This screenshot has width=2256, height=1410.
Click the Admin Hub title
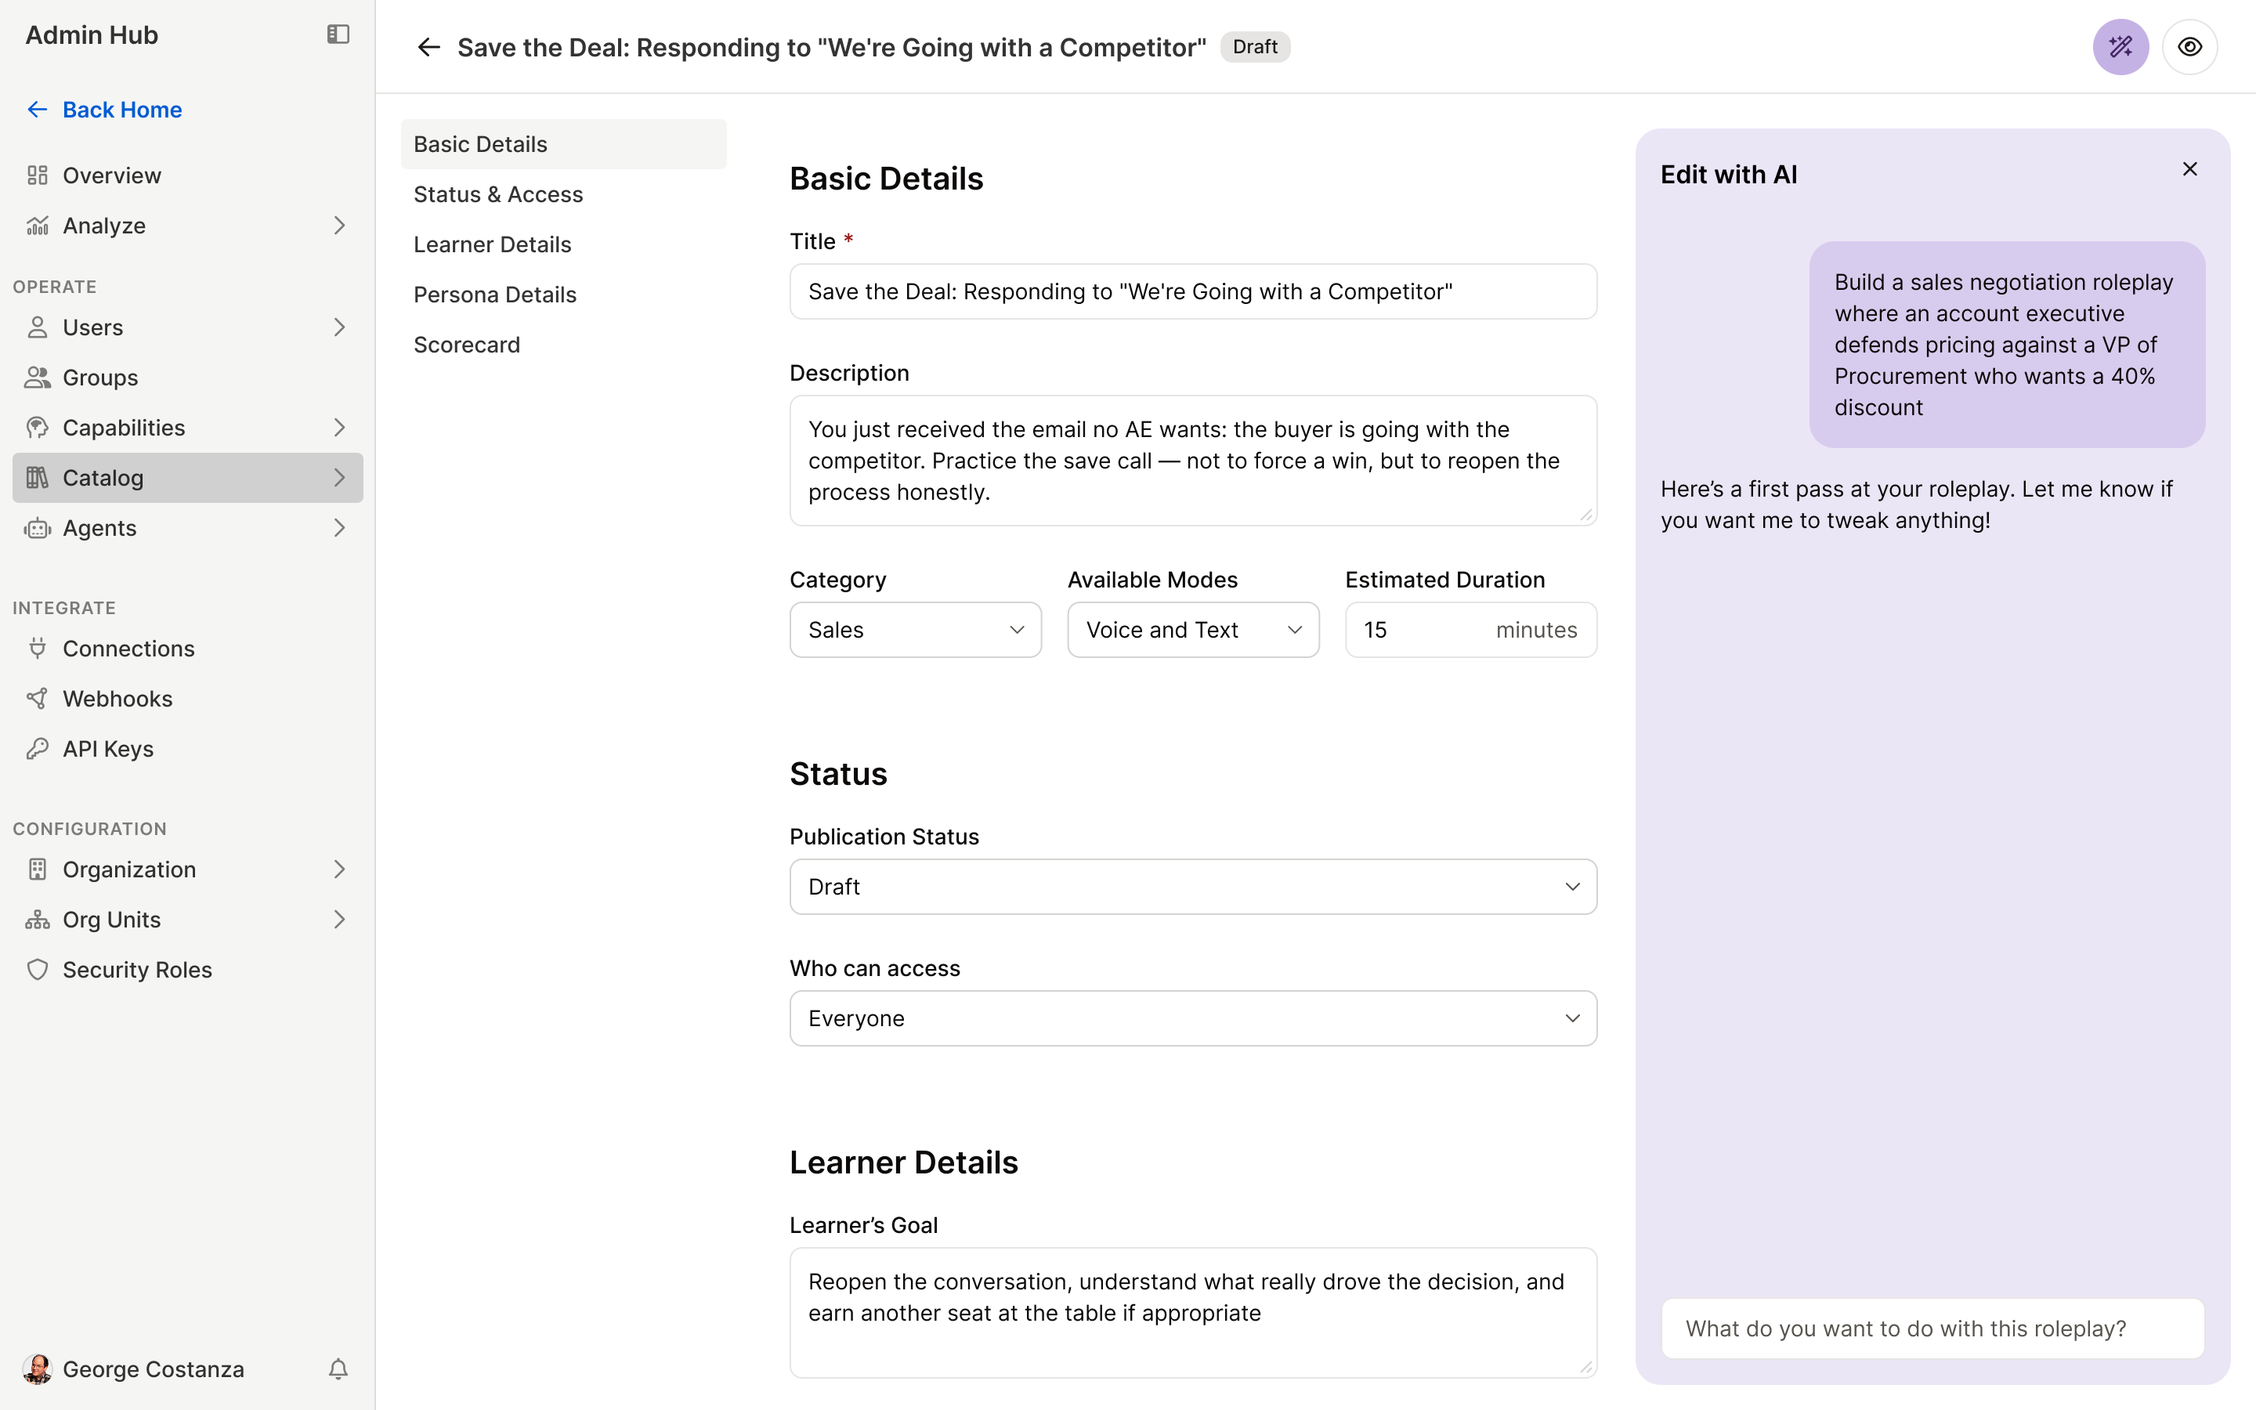coord(92,34)
